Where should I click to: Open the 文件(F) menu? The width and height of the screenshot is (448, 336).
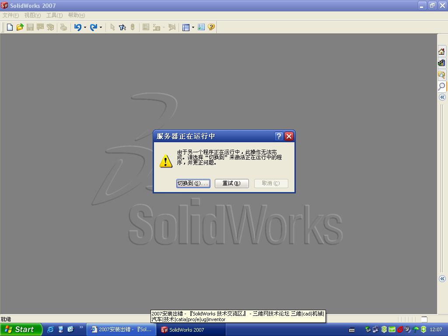pos(10,15)
